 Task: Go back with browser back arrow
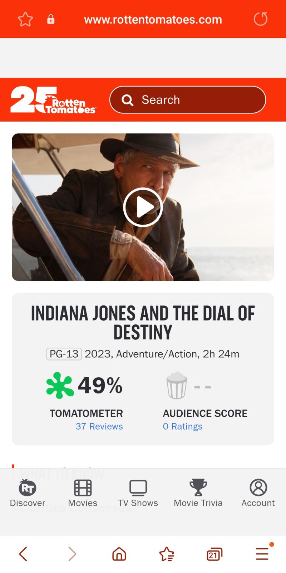click(x=23, y=554)
